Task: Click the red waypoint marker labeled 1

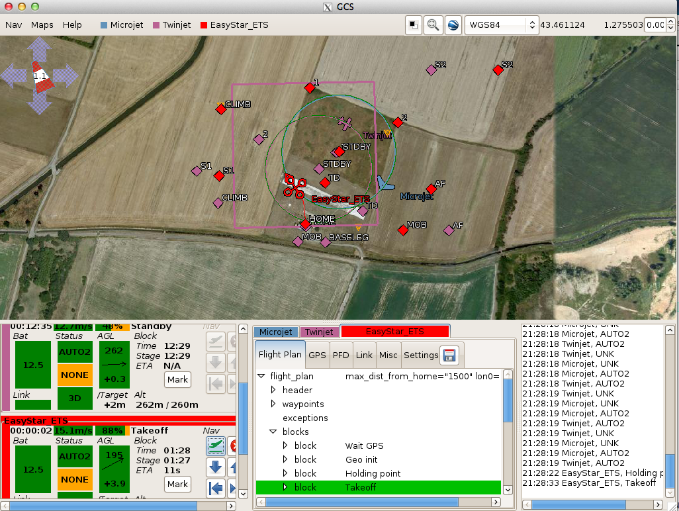Action: click(x=310, y=88)
